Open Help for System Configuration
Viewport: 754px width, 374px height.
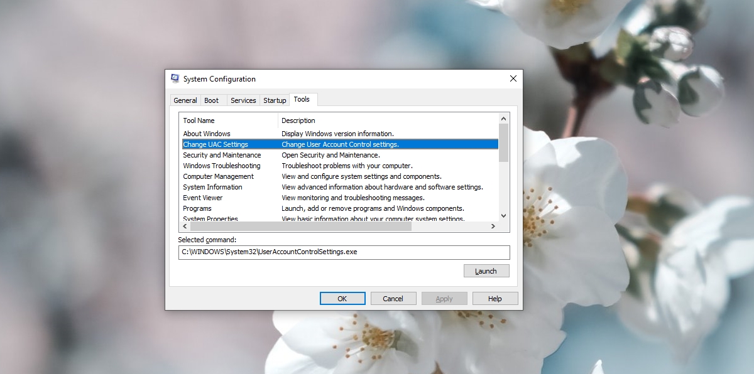click(495, 299)
